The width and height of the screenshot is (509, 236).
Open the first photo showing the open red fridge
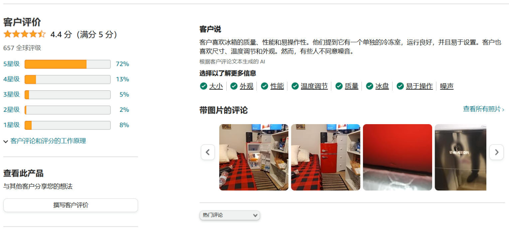click(254, 157)
